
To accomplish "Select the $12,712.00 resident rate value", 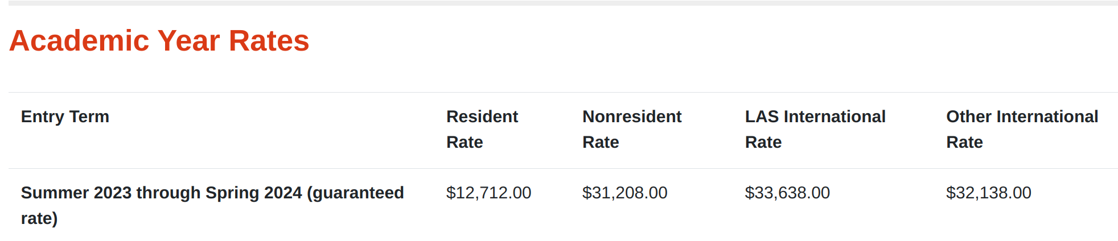I will [x=488, y=193].
